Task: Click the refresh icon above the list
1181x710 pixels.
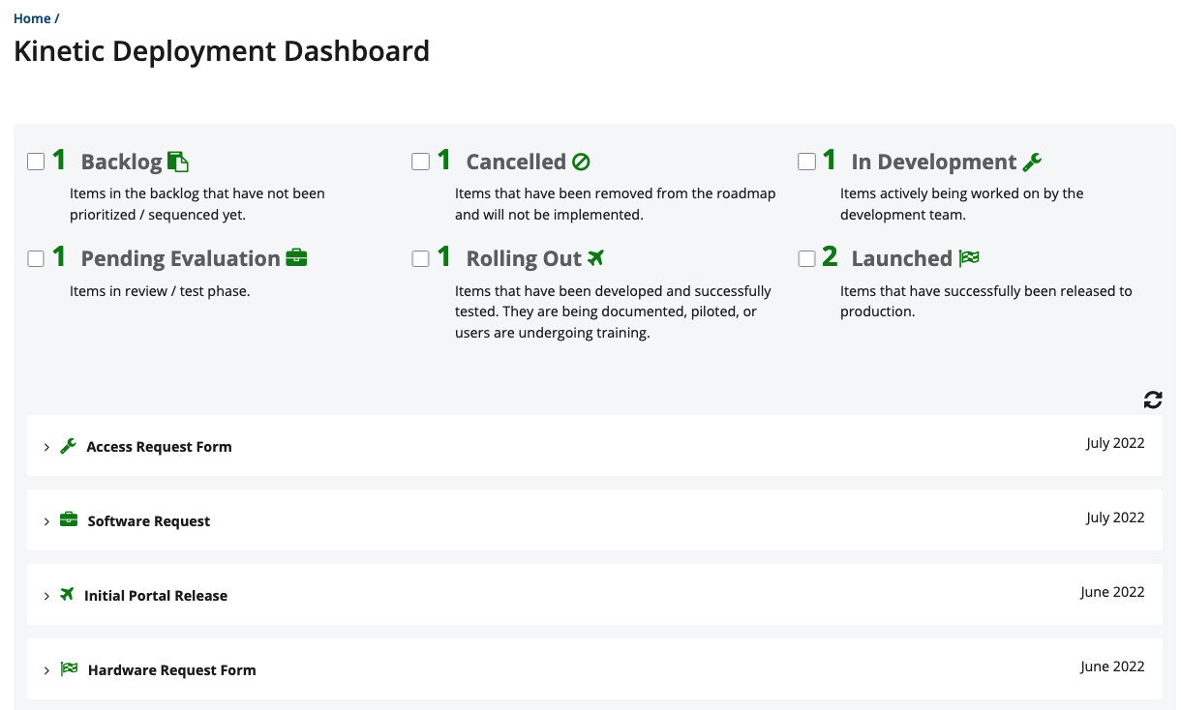Action: [1152, 399]
